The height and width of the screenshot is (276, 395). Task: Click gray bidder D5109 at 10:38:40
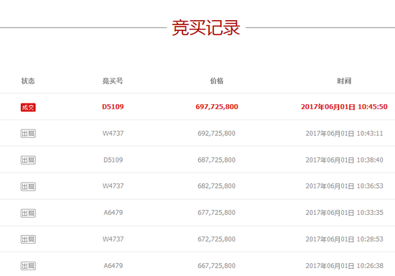[113, 160]
